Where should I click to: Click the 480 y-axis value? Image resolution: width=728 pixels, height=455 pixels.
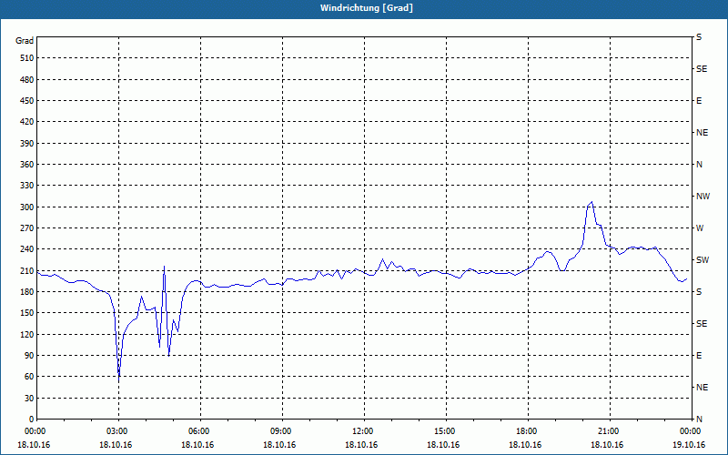coord(27,79)
